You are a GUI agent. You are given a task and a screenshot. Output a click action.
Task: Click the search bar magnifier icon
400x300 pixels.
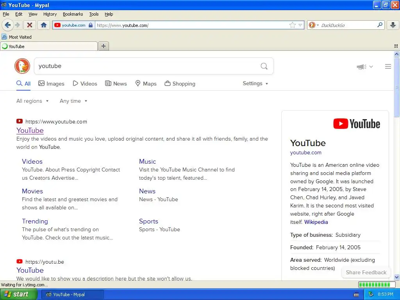coord(380,25)
